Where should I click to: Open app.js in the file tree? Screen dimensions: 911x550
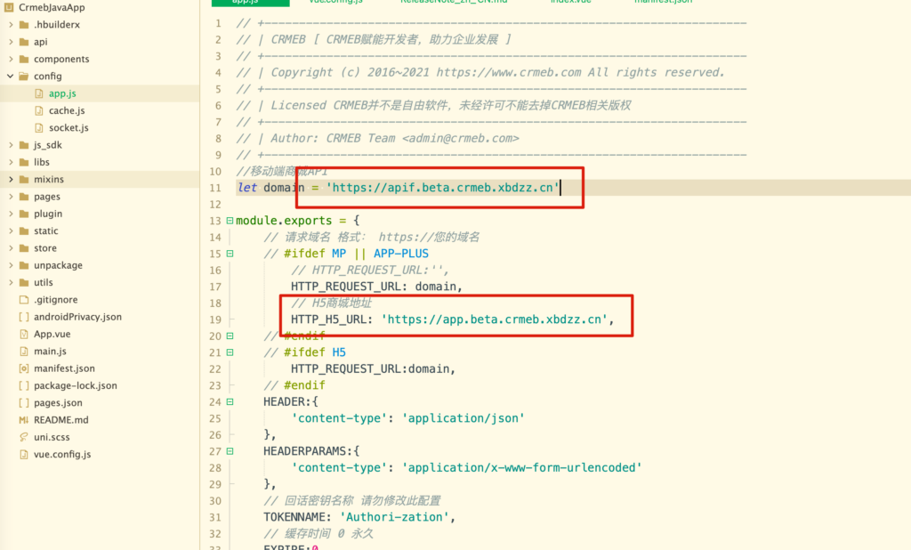(62, 93)
